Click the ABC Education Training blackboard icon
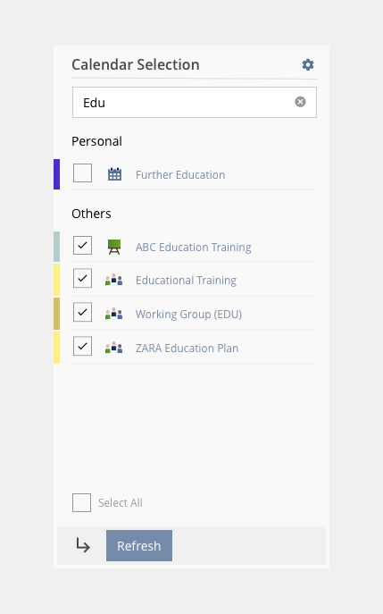Viewport: 383px width, 614px height. [114, 247]
